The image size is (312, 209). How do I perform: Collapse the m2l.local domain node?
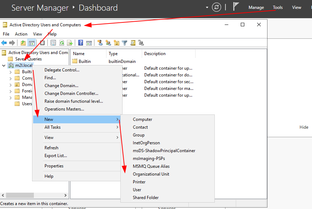(4, 65)
